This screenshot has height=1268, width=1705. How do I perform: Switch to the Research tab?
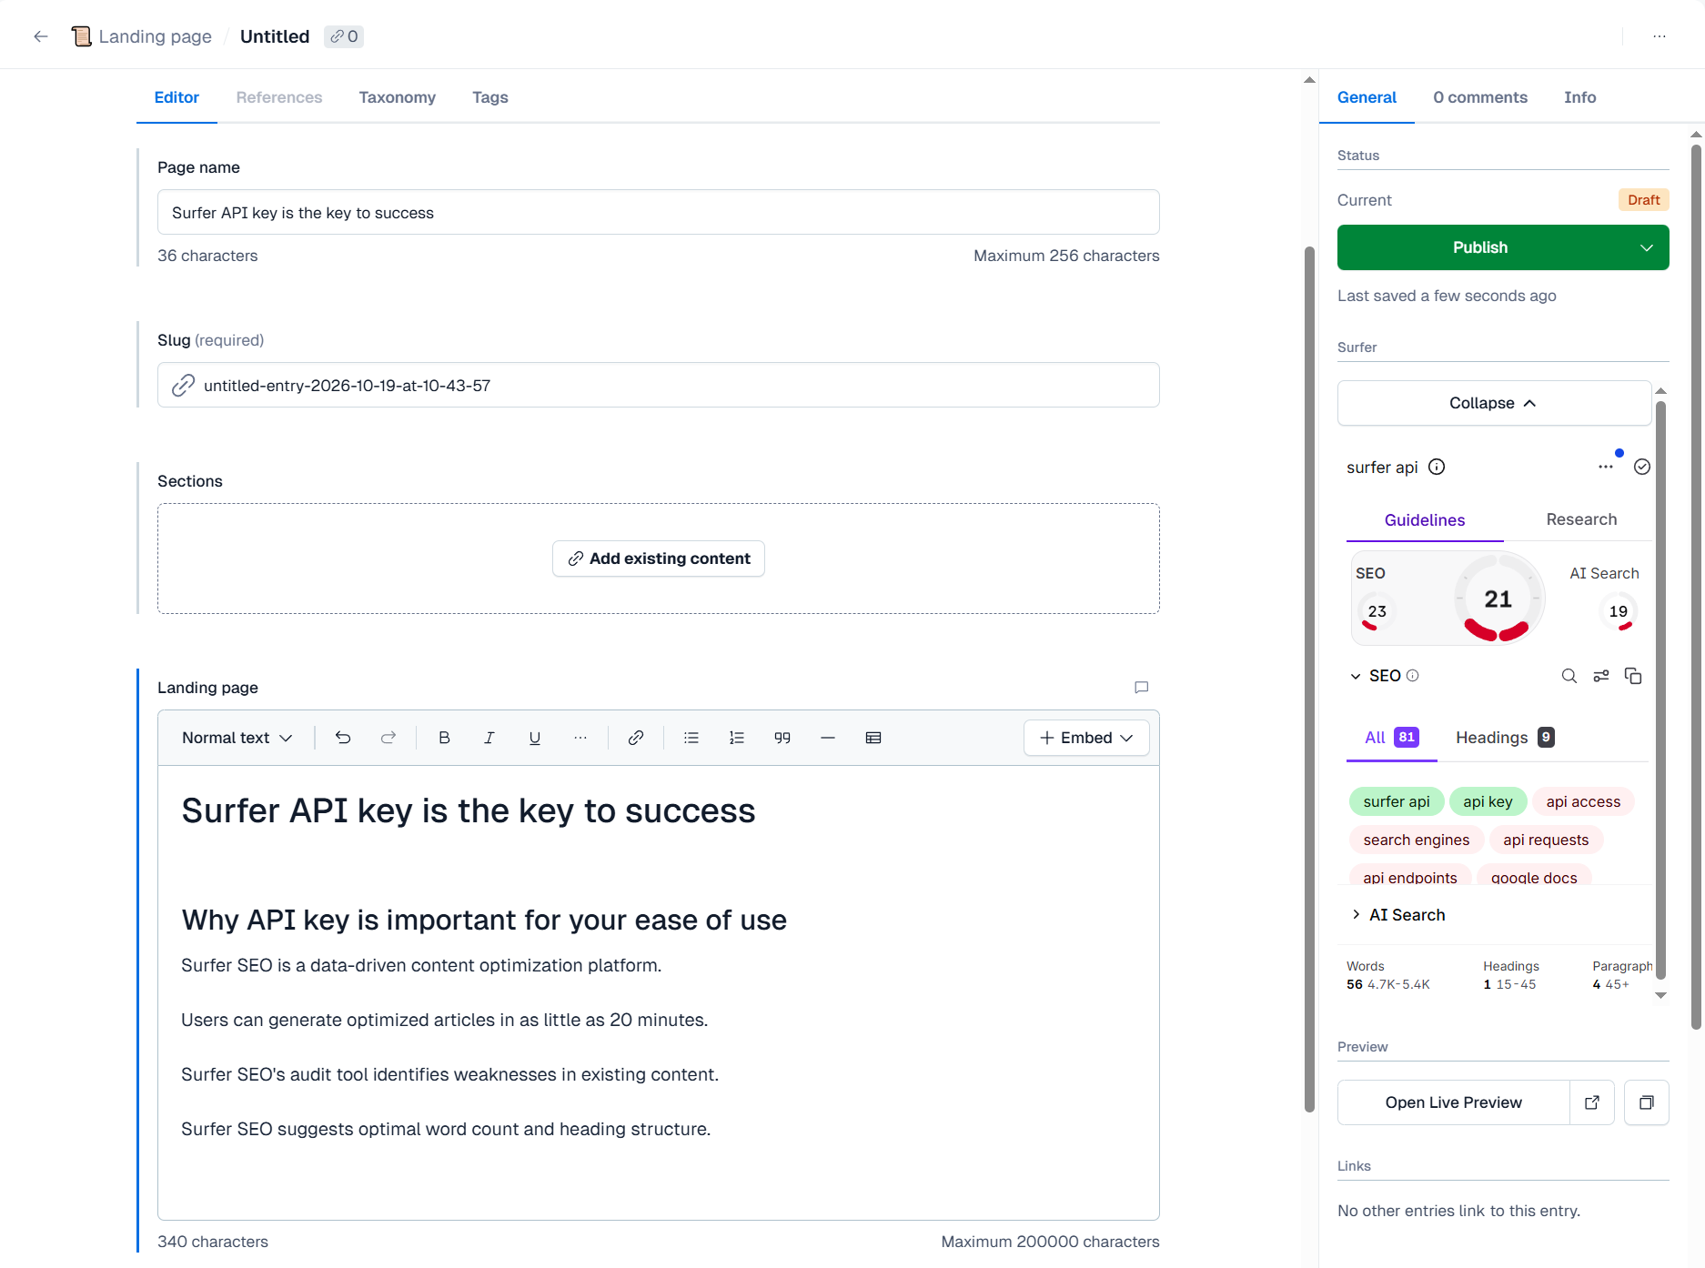[x=1581, y=519]
